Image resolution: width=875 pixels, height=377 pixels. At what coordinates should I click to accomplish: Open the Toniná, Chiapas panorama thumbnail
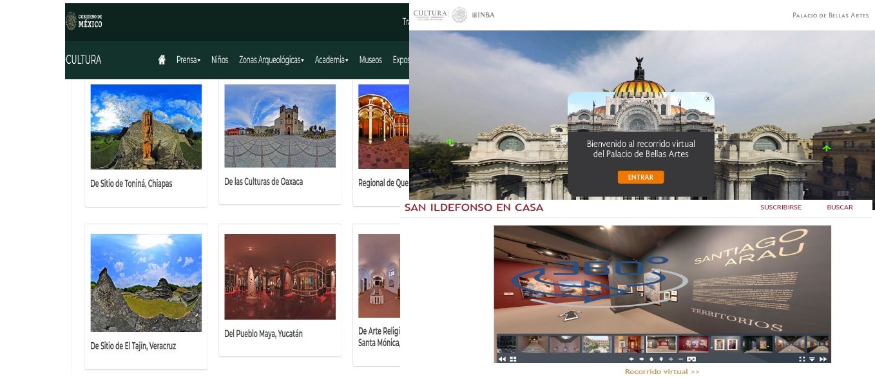click(x=146, y=127)
